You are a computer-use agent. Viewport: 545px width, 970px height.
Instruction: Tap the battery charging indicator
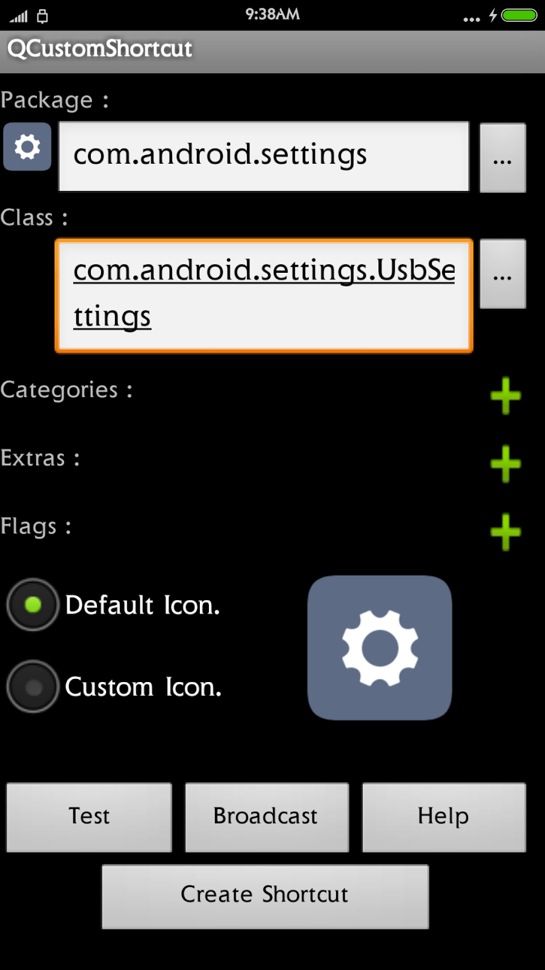[x=492, y=15]
